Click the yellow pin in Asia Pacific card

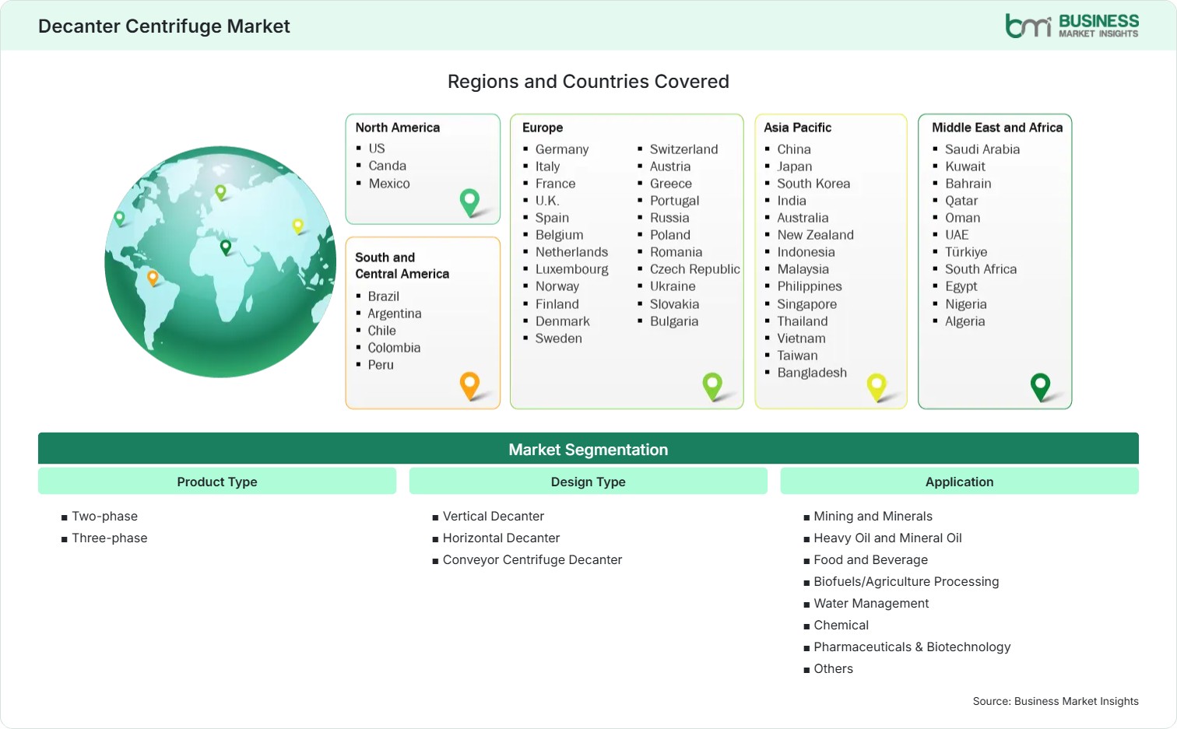[877, 387]
